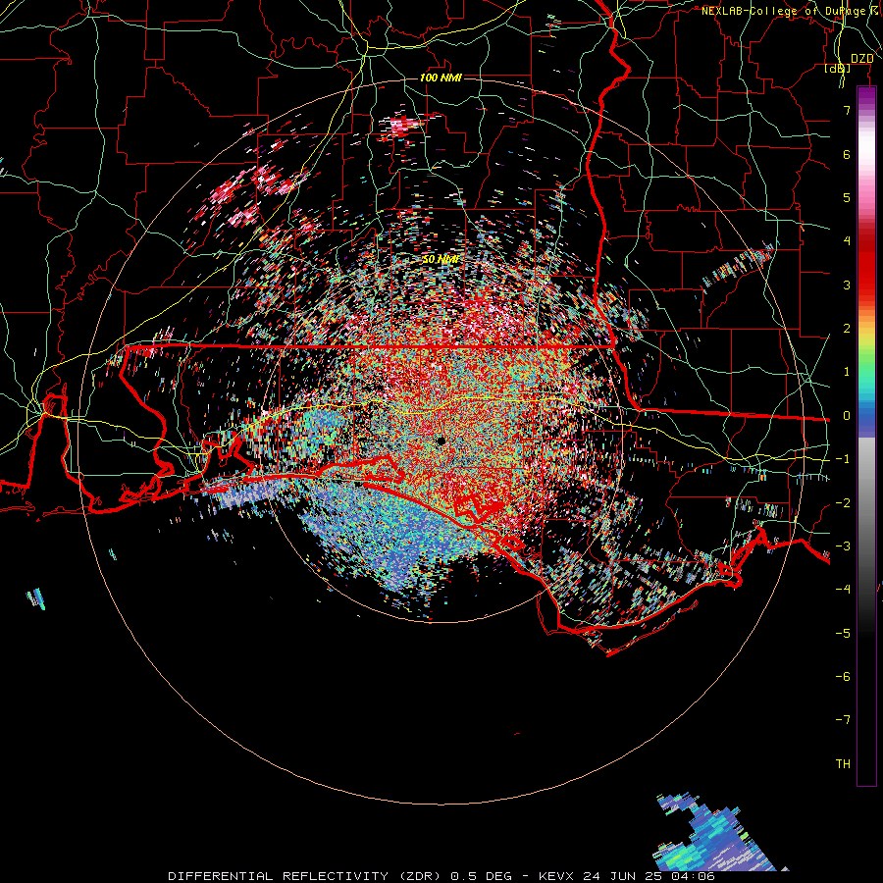The image size is (883, 883).
Task: Click the "3" value on the scale
Action: coord(847,285)
